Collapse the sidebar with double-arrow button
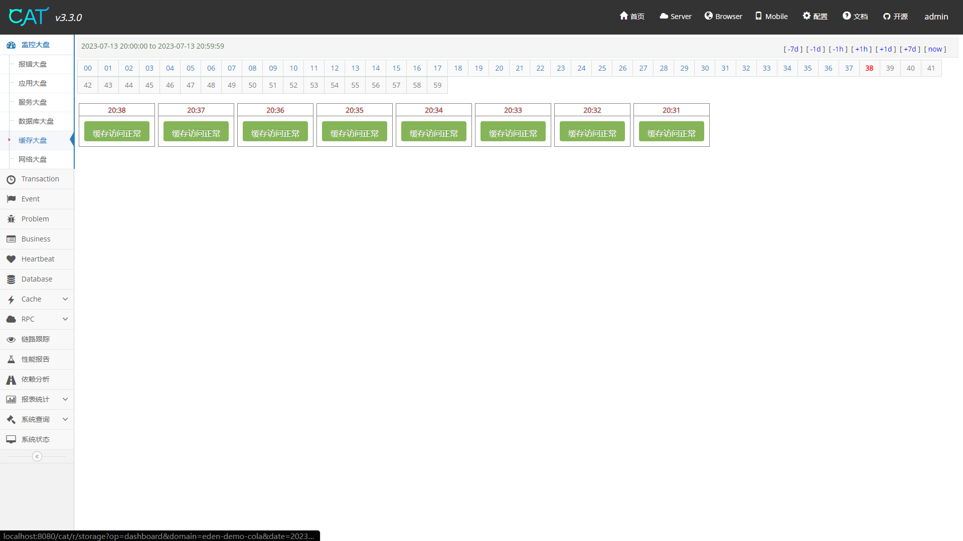 (x=37, y=456)
